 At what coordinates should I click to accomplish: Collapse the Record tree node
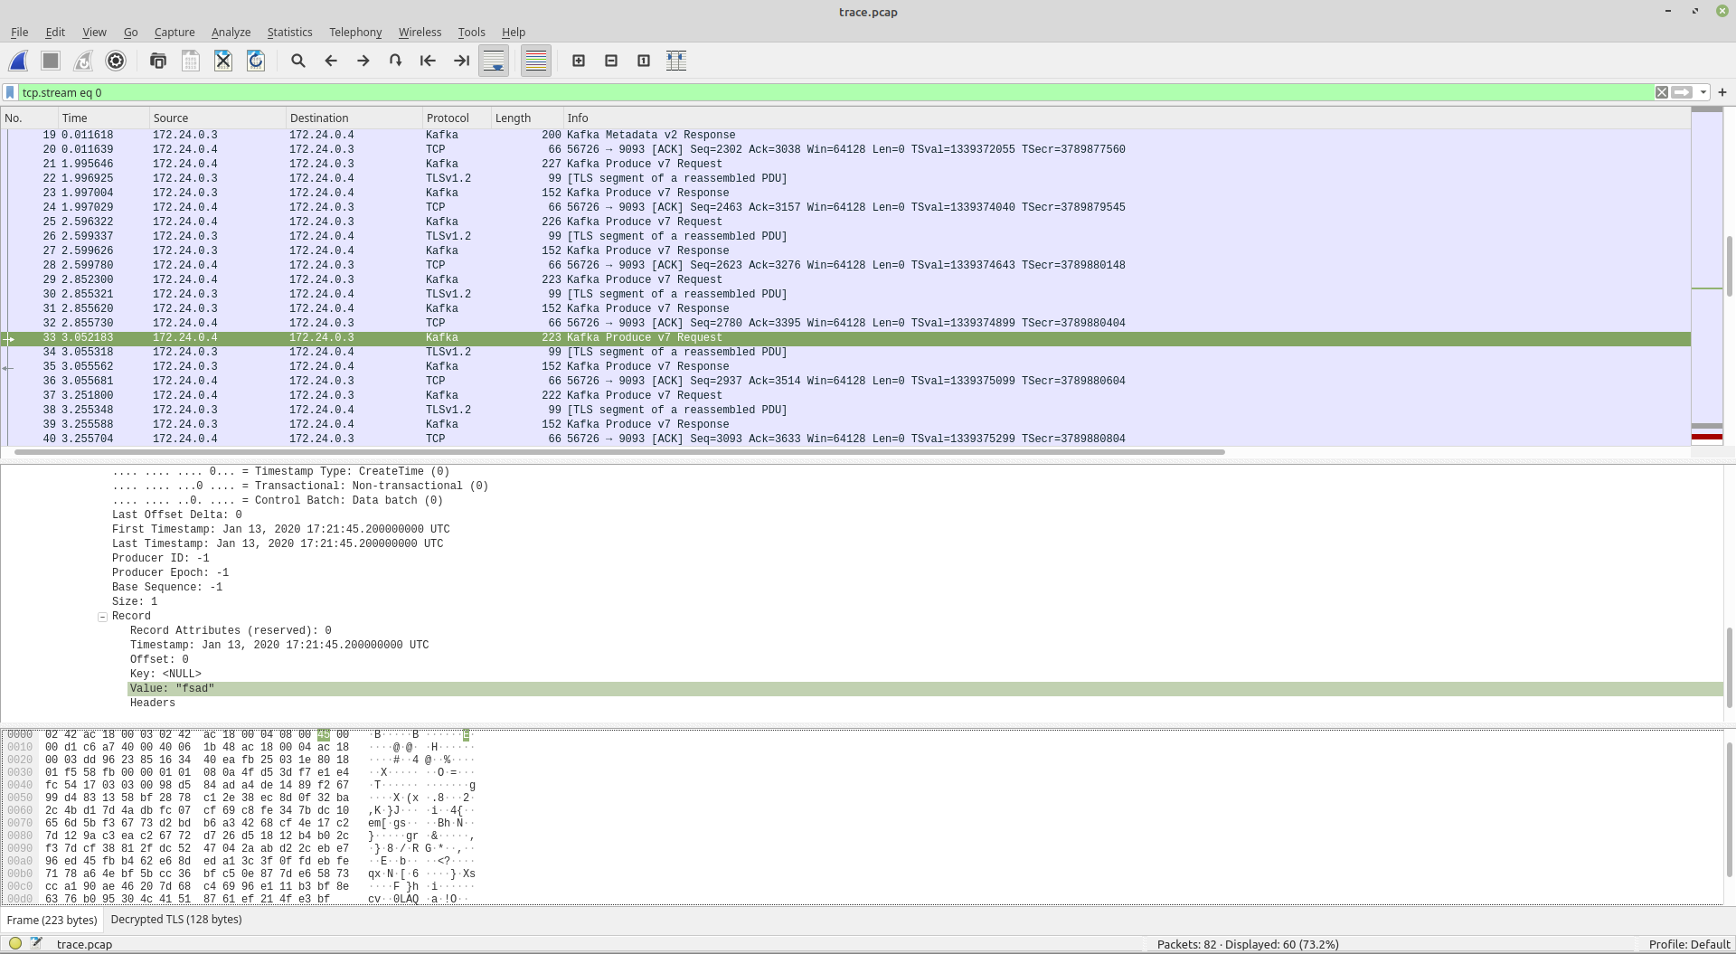coord(102,617)
